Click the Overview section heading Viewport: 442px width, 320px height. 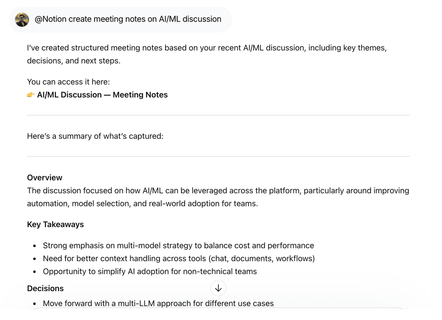pos(44,177)
